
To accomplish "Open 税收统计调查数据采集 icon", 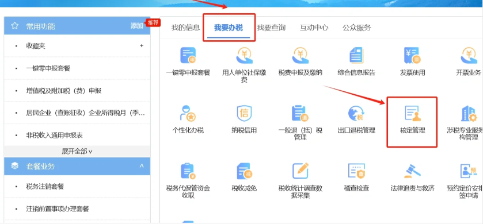I will 301,171.
